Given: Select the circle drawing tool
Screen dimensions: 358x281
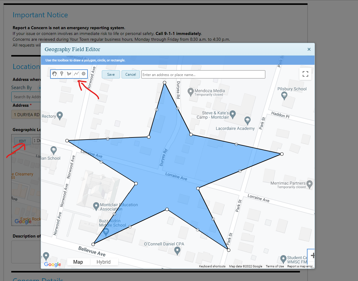Looking at the screenshot, I should pos(84,74).
